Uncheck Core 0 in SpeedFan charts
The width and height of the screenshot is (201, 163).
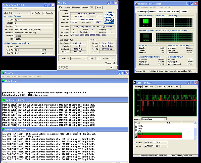pyautogui.click(x=136, y=134)
